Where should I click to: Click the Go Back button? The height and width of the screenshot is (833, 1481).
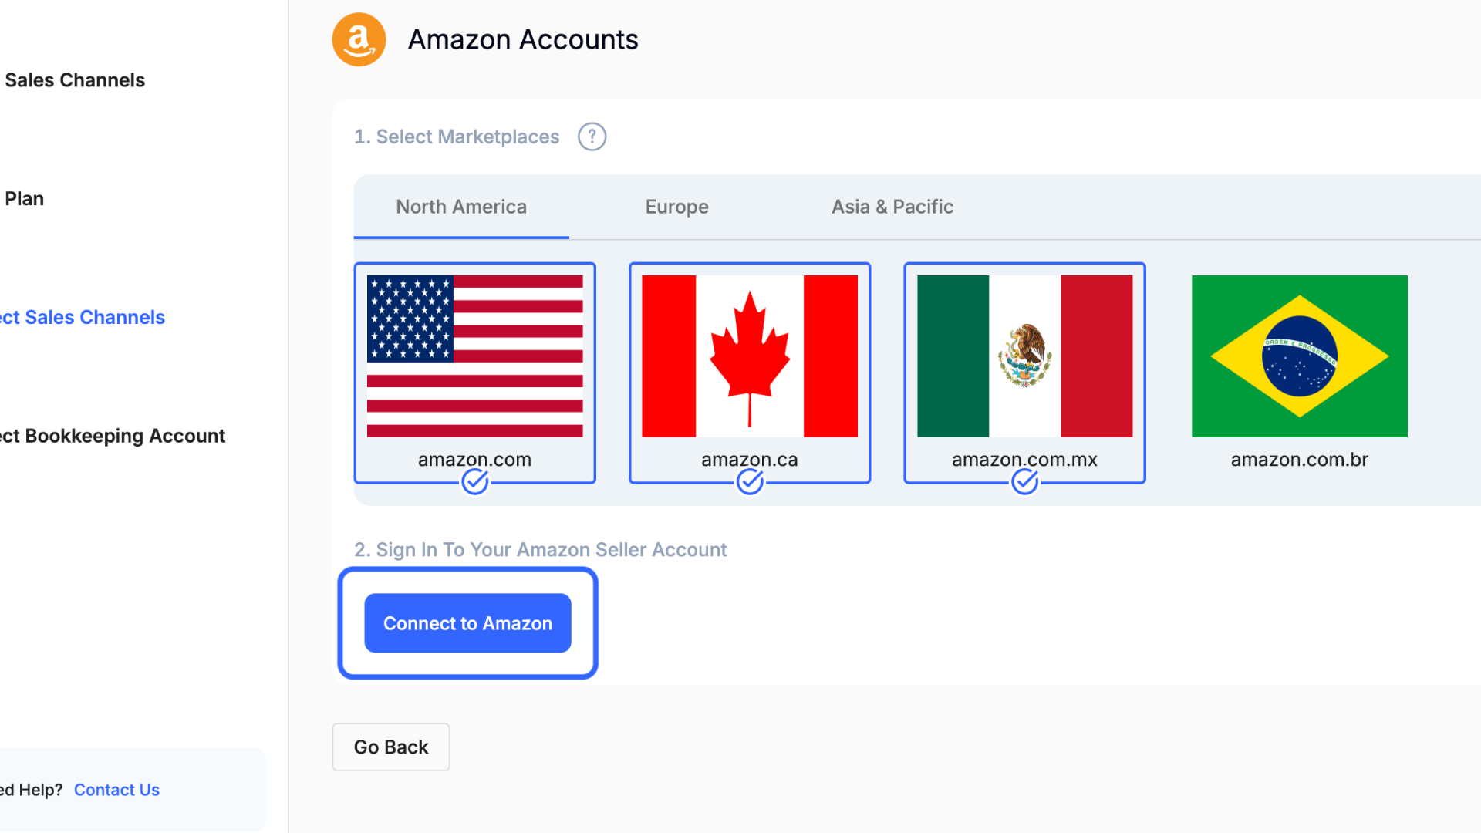coord(390,747)
